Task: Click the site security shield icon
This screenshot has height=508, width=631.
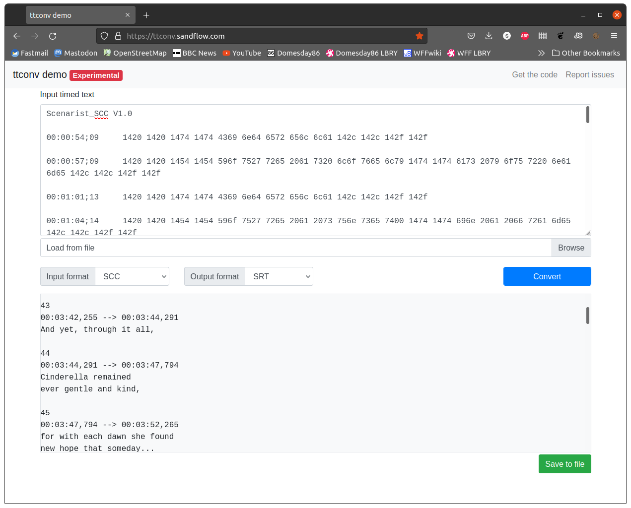Action: 104,36
